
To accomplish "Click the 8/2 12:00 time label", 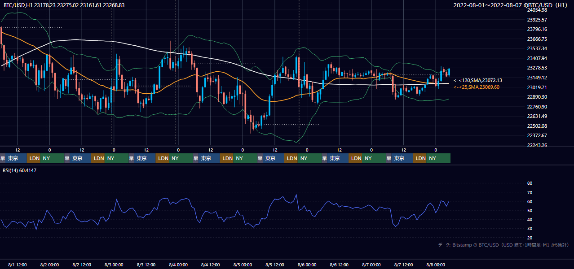I will click(82, 265).
